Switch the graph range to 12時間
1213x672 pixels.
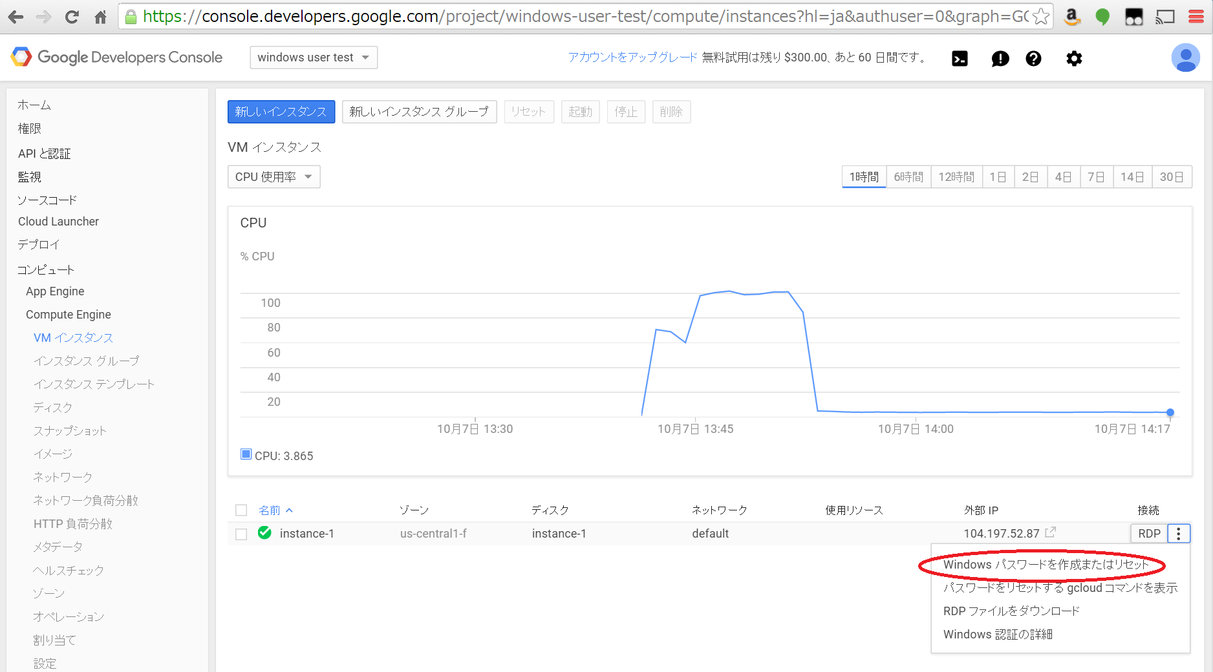(x=956, y=177)
